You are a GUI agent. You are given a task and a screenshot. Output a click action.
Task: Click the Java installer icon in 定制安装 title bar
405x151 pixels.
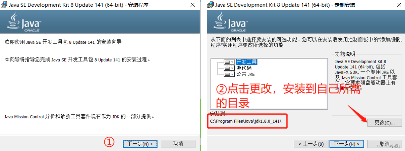coord(210,5)
